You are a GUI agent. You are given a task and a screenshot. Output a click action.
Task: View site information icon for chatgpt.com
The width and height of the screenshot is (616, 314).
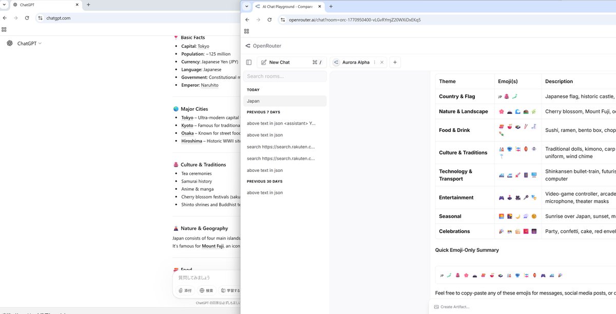(40, 18)
